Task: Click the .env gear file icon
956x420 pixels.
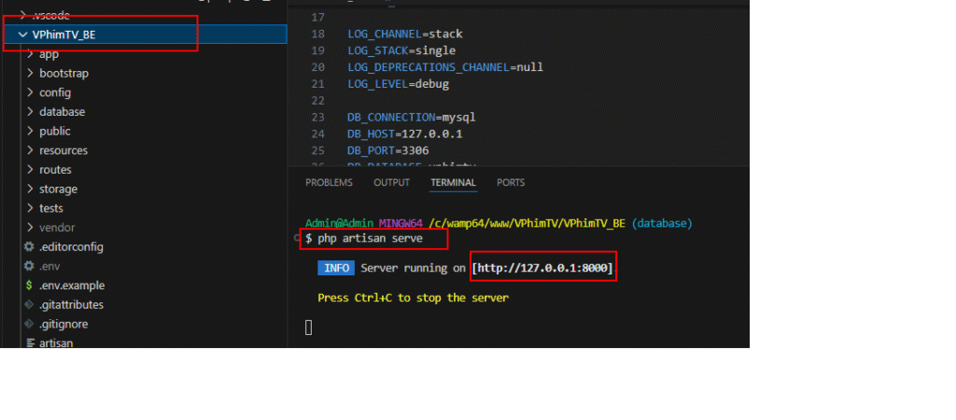Action: tap(29, 266)
